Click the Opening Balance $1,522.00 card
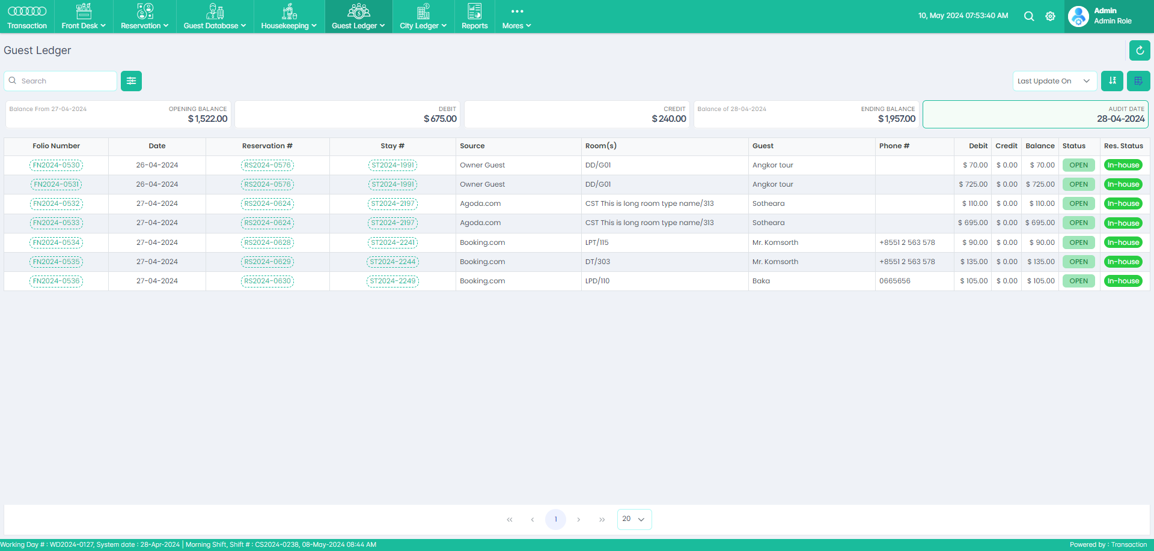The height and width of the screenshot is (551, 1154). click(x=118, y=114)
